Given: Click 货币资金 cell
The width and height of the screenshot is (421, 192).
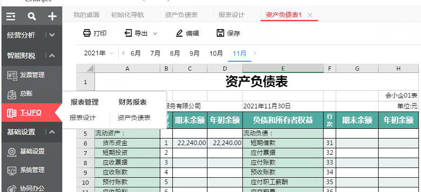Looking at the screenshot, I should (127, 143).
